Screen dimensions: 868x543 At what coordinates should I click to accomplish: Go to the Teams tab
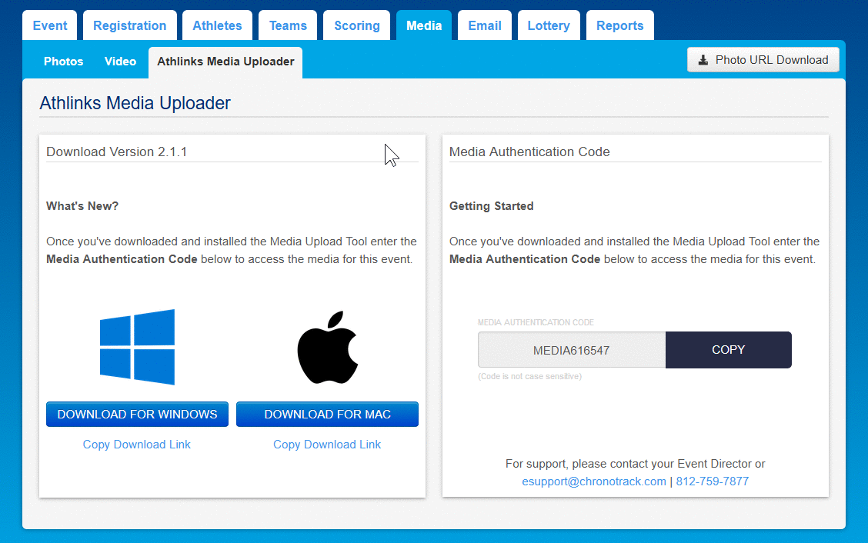point(288,25)
